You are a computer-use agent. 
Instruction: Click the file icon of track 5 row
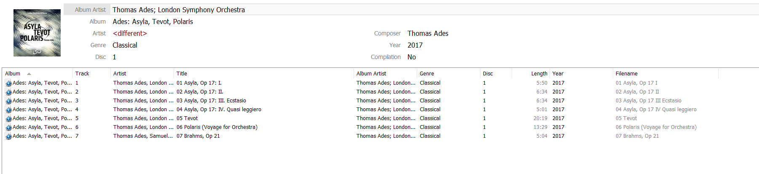pos(8,119)
